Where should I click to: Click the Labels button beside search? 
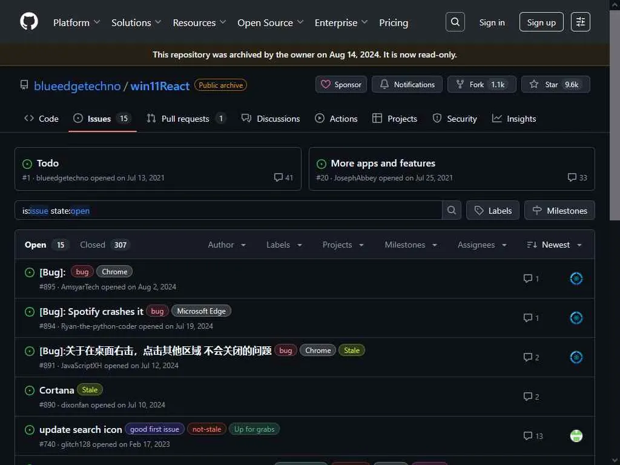493,210
